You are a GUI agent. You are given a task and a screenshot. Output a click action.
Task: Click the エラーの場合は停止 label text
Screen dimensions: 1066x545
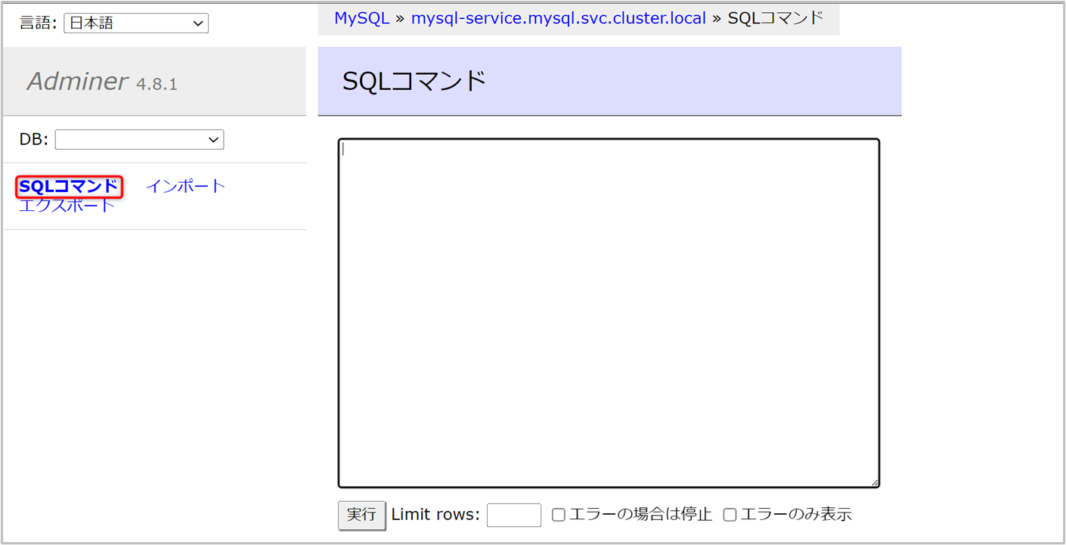[640, 515]
